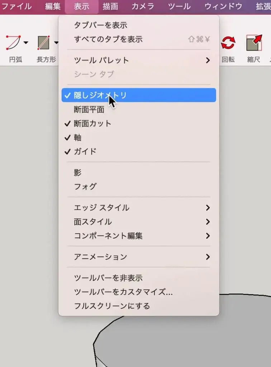Enable 影 (shadows)

click(139, 172)
